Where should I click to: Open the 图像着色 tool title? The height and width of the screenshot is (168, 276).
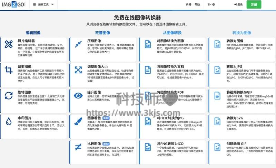pos(94,118)
